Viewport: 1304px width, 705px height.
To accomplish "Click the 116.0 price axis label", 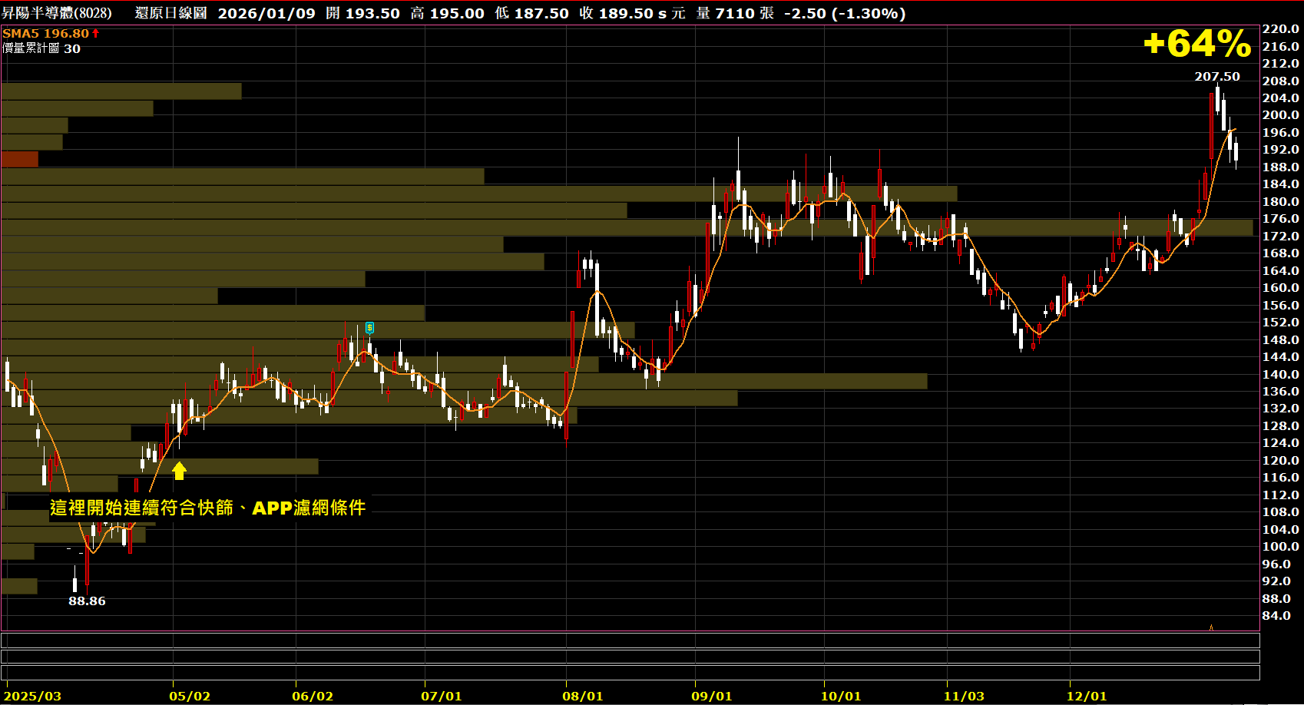I will (1281, 478).
